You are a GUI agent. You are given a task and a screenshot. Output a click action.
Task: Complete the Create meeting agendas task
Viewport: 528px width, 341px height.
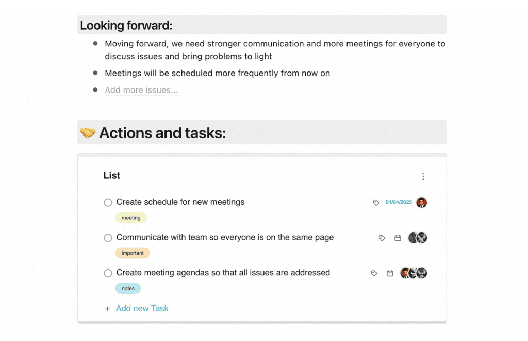108,273
